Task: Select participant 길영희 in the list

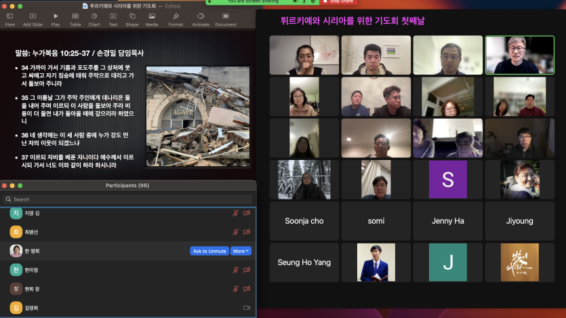Action: pos(128,308)
